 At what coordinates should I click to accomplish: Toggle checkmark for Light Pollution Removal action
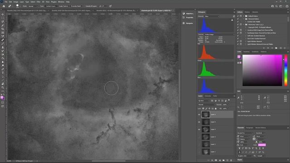point(238,41)
